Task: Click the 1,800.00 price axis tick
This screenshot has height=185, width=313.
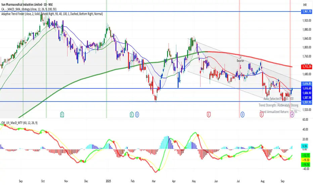Action: (307, 47)
